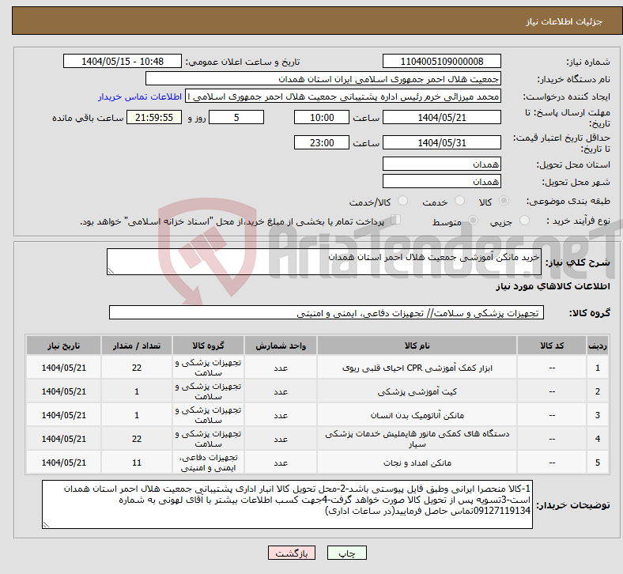Select the کالا radio button

coord(504,201)
